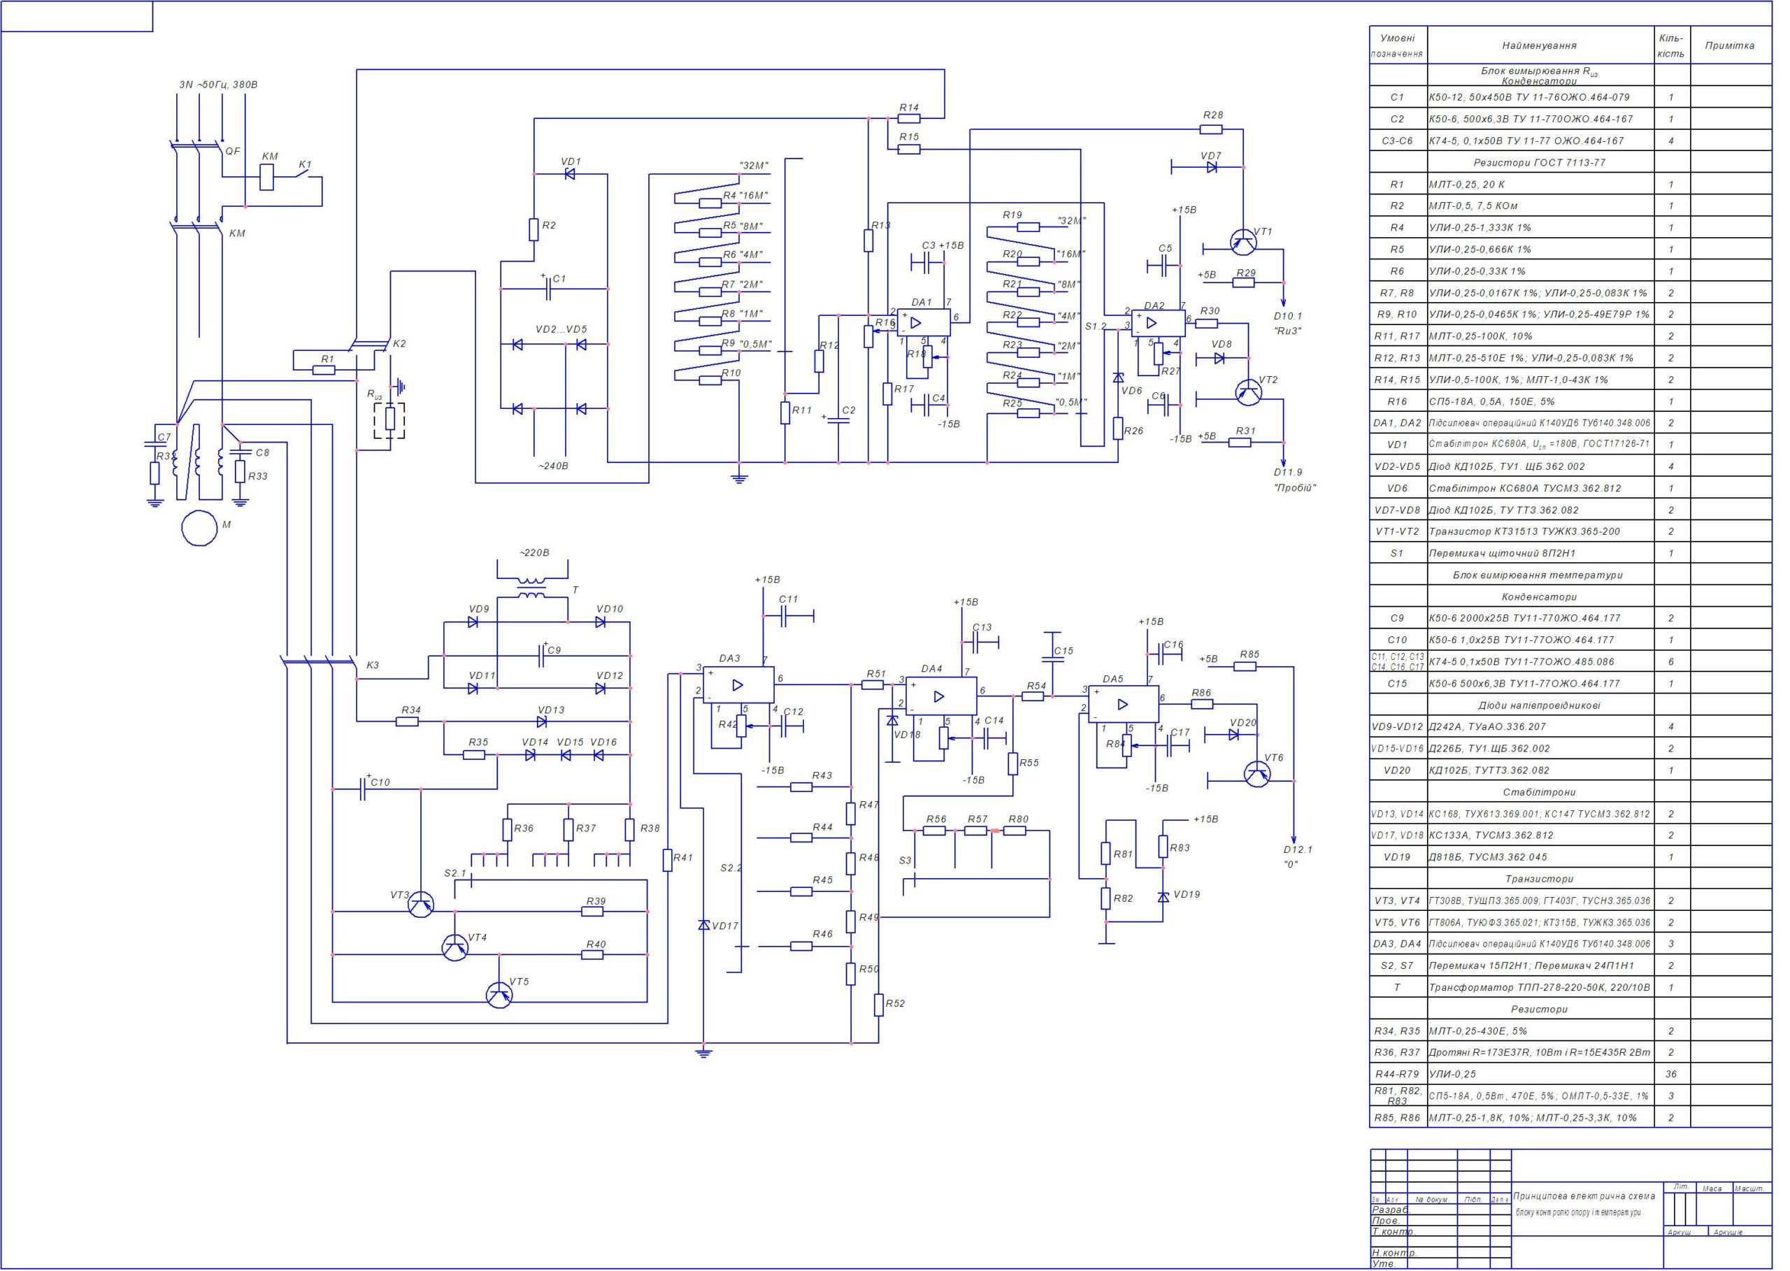The width and height of the screenshot is (1790, 1271).
Task: Select the VD20 diode symbol
Action: click(1234, 734)
